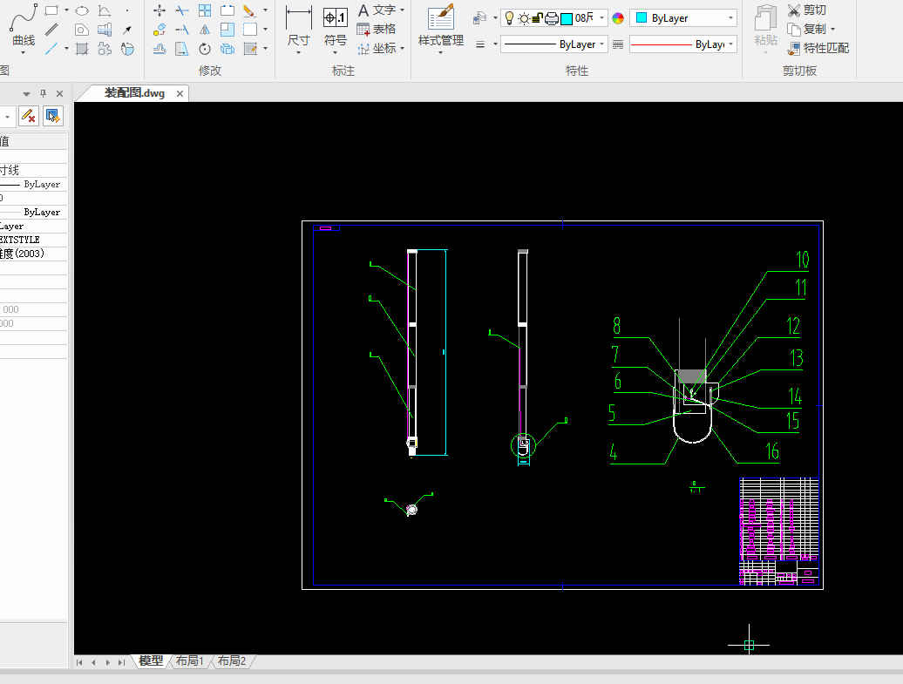Click the extend tool icon
The height and width of the screenshot is (684, 903).
(182, 30)
